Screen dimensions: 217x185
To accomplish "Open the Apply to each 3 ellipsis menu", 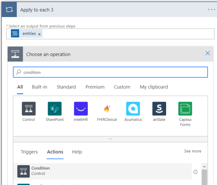I will (x=211, y=9).
